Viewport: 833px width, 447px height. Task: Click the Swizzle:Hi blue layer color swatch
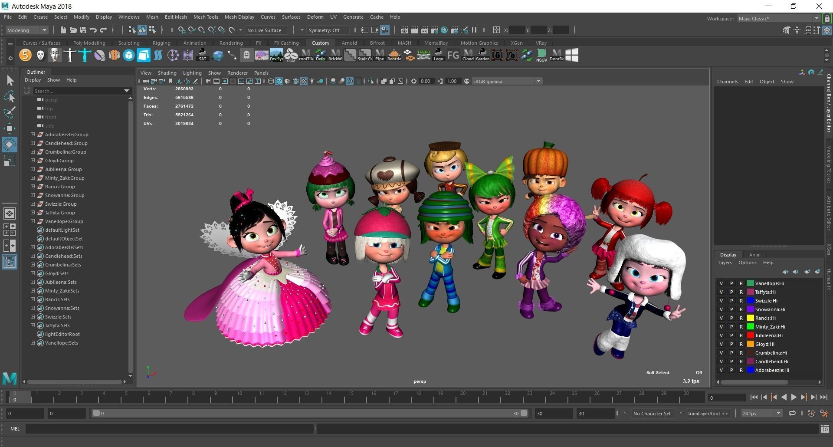click(750, 301)
